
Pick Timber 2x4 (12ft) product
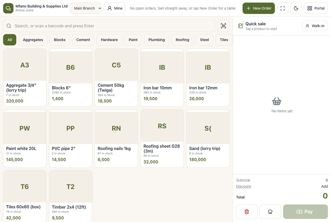pyautogui.click(x=71, y=196)
